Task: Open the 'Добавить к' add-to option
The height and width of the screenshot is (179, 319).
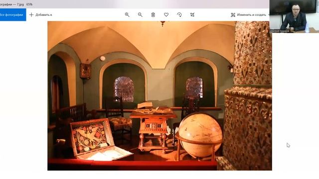Action: click(41, 14)
